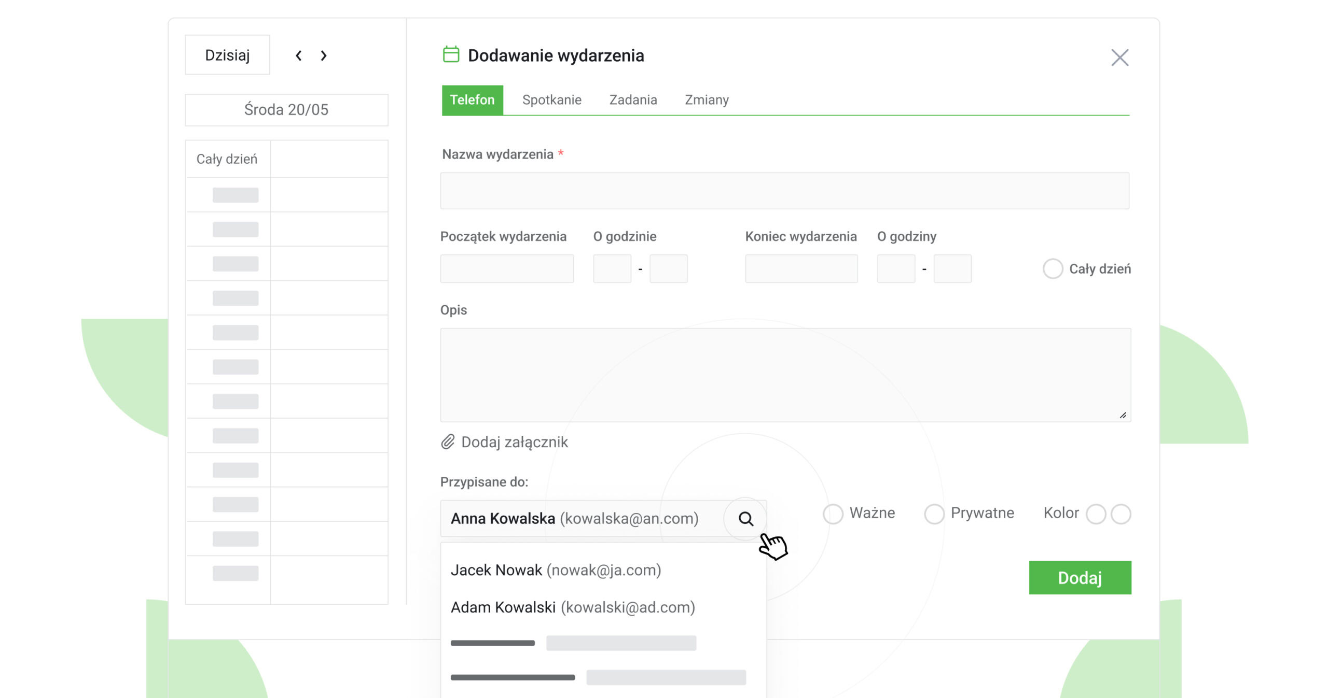Toggle the Ważne option
The width and height of the screenshot is (1328, 698).
pos(833,514)
